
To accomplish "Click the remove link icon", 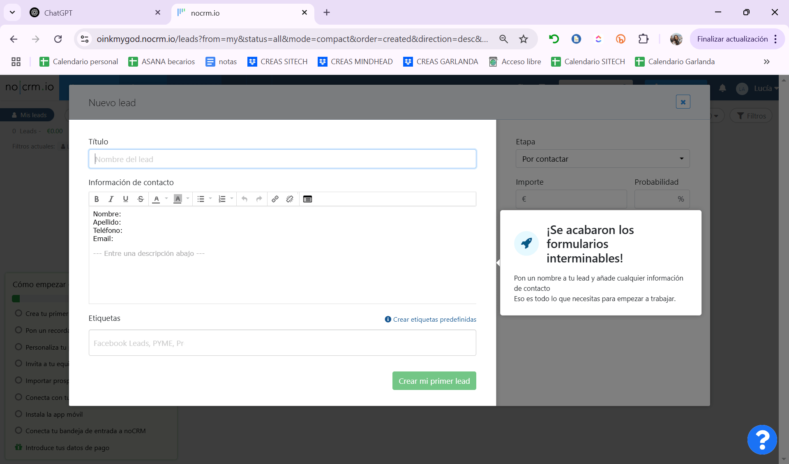I will pyautogui.click(x=290, y=199).
